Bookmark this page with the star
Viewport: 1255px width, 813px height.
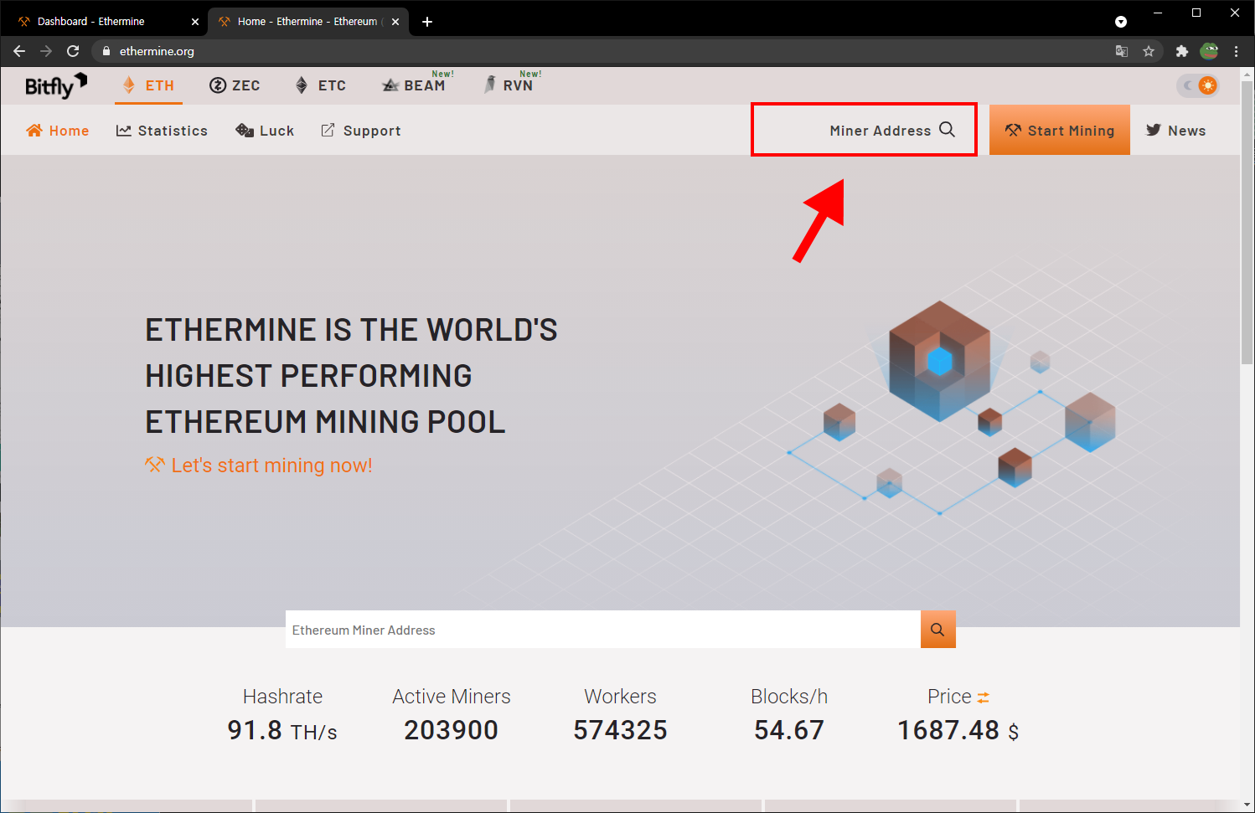coord(1149,51)
